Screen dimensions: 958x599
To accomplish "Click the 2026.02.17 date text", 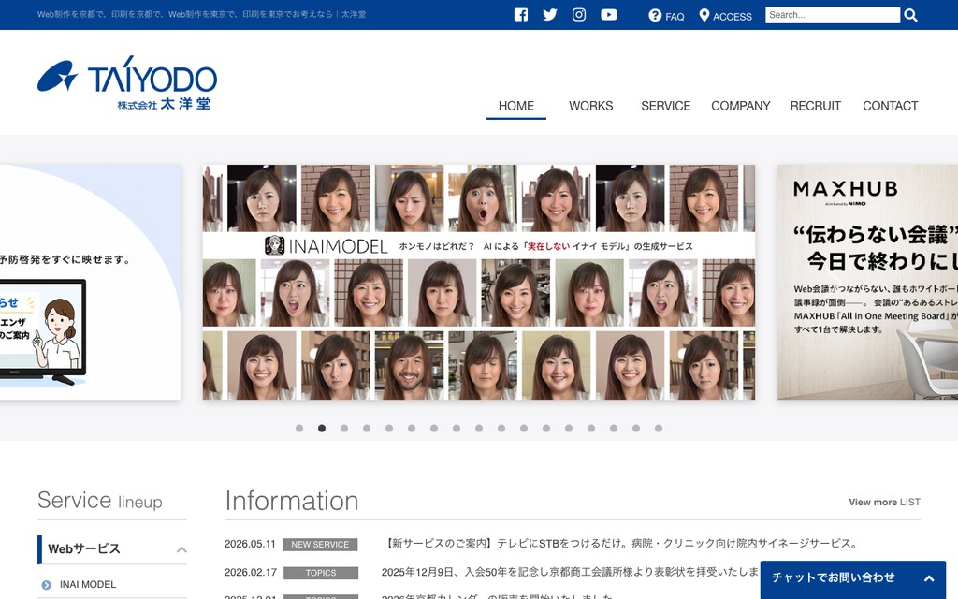I will (x=250, y=573).
